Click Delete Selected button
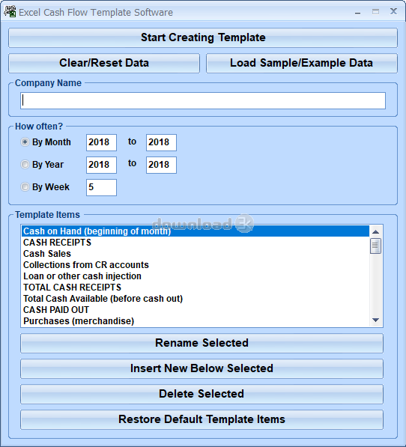This screenshot has width=406, height=447. 202,394
